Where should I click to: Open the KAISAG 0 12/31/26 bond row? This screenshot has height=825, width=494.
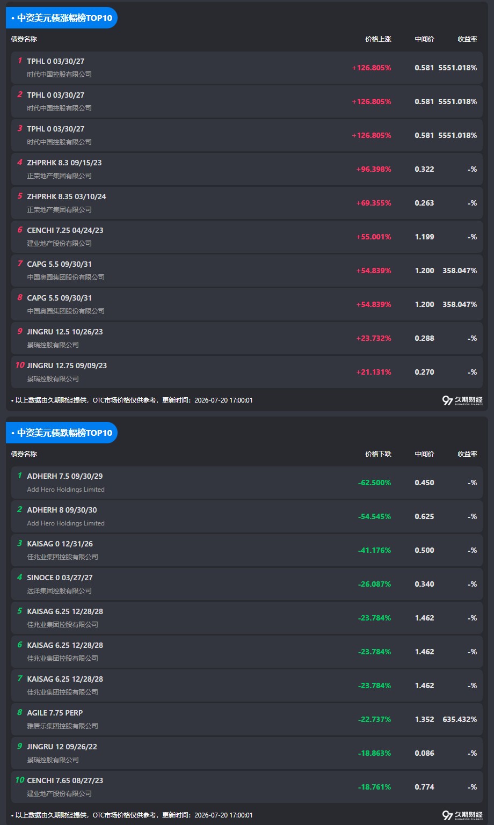point(247,550)
